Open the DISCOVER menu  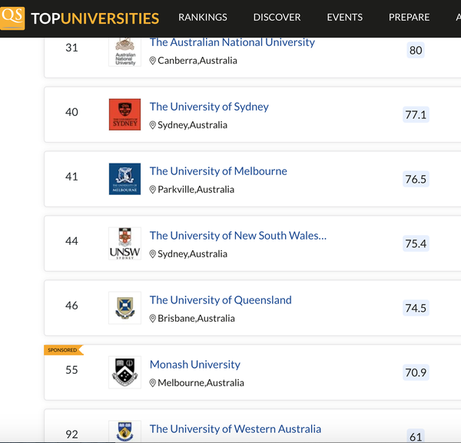pos(277,17)
